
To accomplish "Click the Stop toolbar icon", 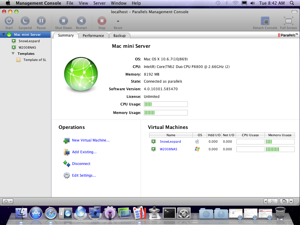I will [102, 21].
